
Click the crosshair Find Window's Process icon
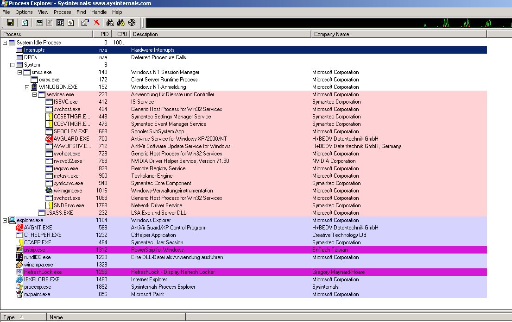click(x=132, y=23)
